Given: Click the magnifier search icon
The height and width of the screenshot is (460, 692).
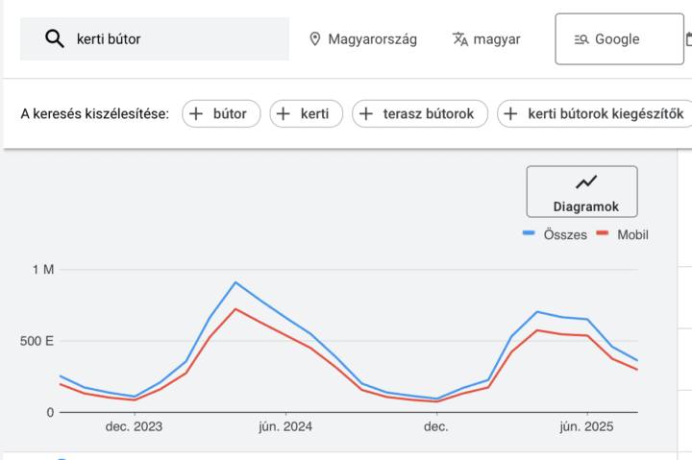Looking at the screenshot, I should pyautogui.click(x=55, y=38).
